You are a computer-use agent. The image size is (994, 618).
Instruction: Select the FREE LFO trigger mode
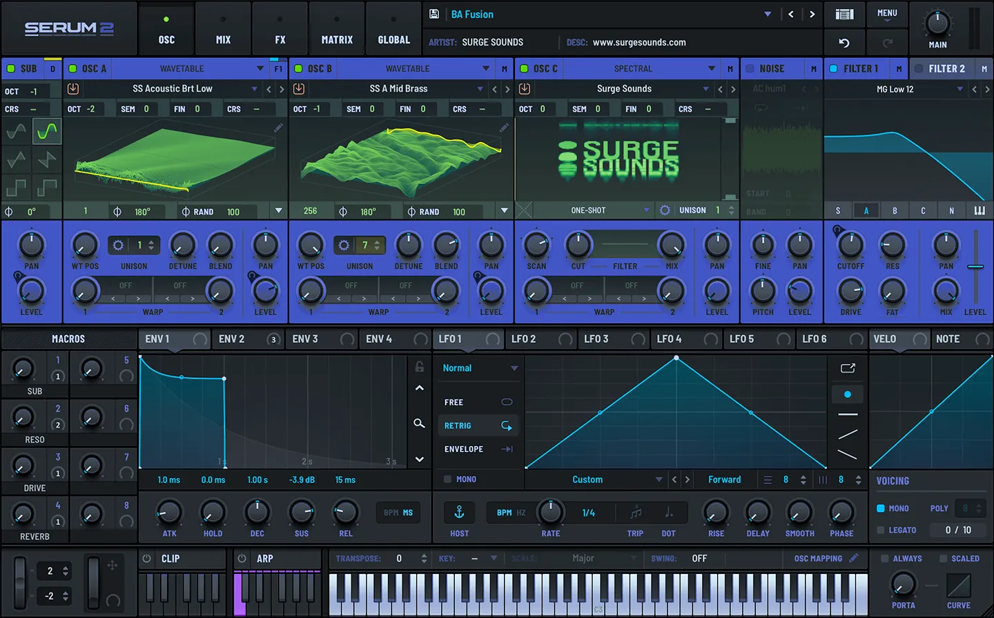pos(478,402)
